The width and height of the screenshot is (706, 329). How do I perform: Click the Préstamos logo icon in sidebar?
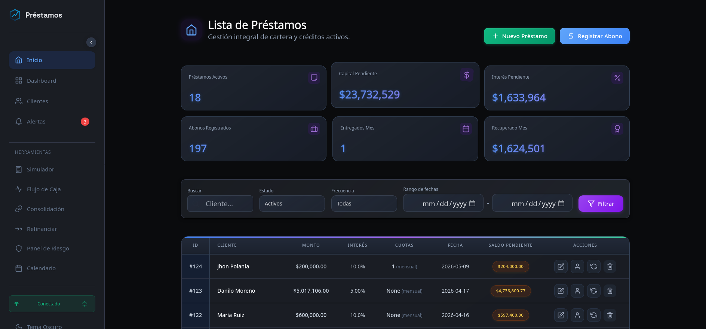pos(15,15)
